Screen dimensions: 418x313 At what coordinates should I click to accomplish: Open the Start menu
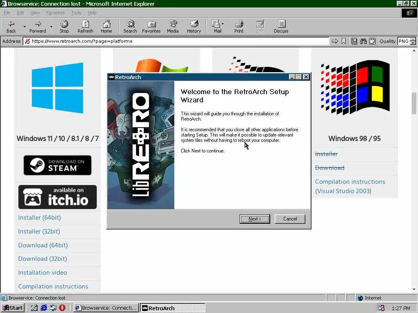pyautogui.click(x=13, y=308)
